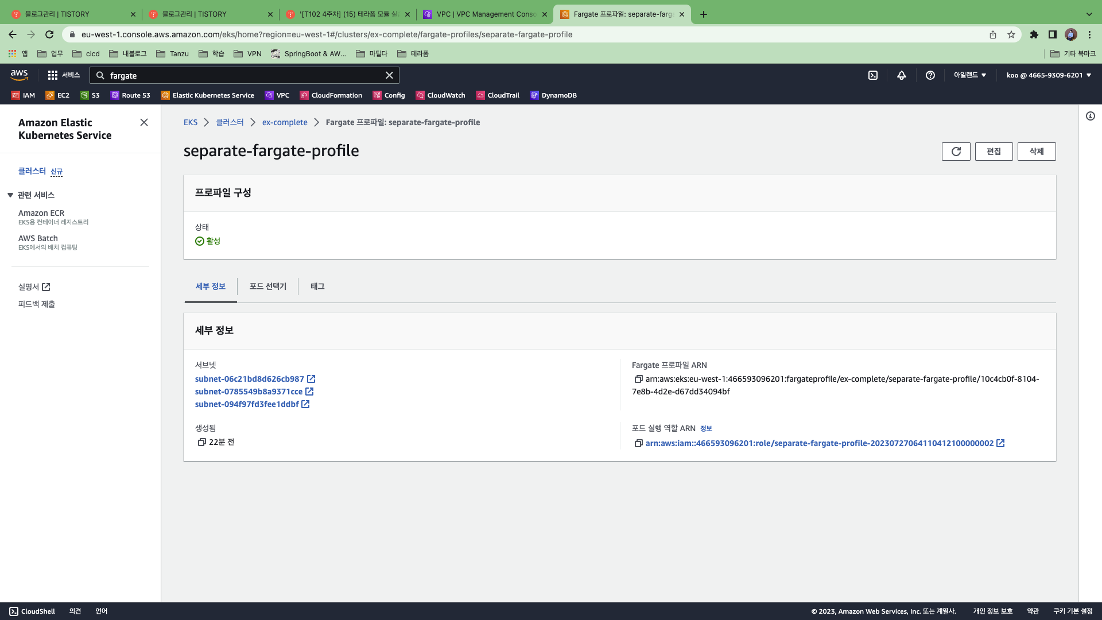1102x620 pixels.
Task: Open the koo account dropdown menu
Action: [1049, 75]
